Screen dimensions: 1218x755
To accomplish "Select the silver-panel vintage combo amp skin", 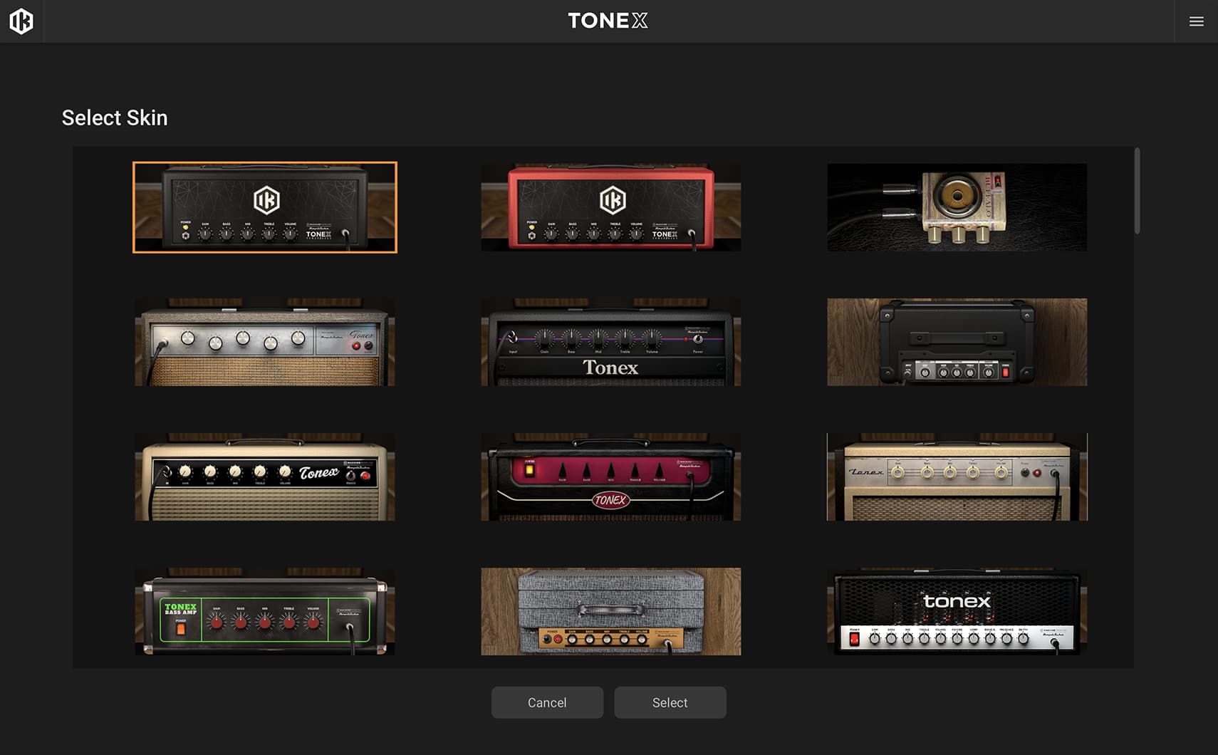I will pos(265,342).
